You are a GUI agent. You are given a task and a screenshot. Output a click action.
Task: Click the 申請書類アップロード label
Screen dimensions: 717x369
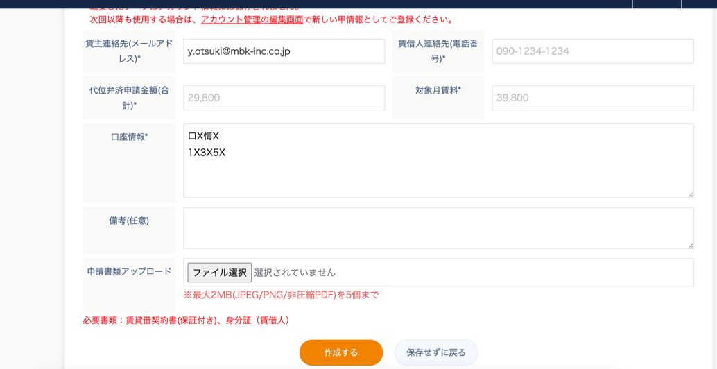coord(129,272)
